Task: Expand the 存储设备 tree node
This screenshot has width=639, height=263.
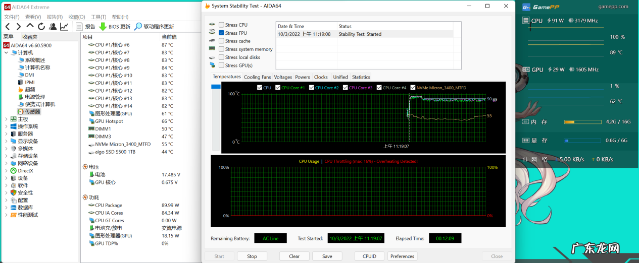Action: click(7, 156)
